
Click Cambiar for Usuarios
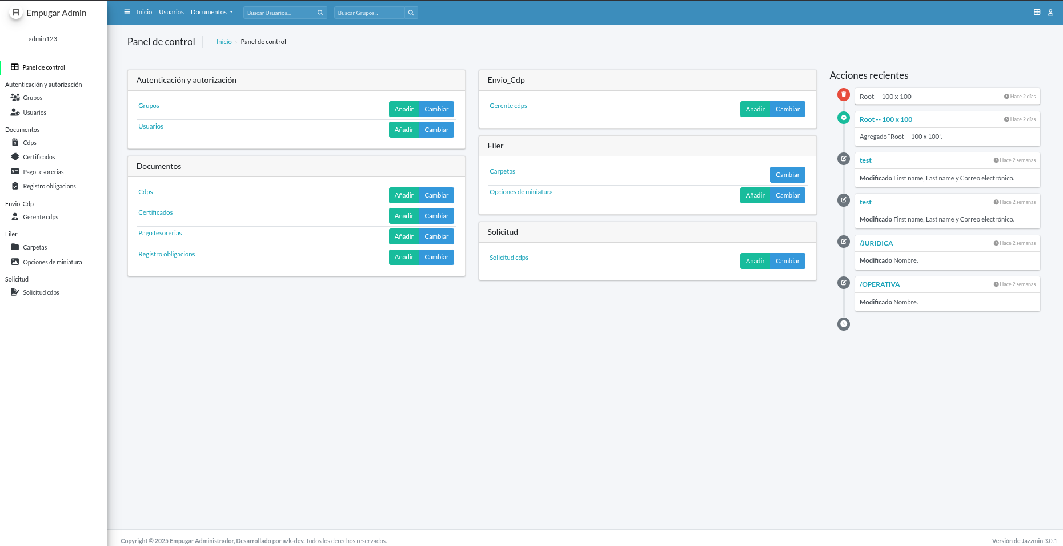pos(436,130)
